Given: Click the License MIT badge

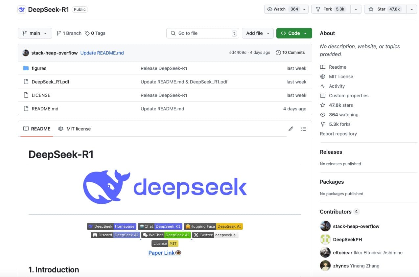Looking at the screenshot, I should [165, 243].
